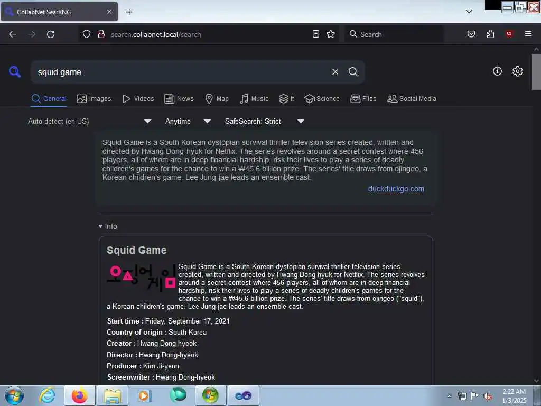
Task: Click the scrollbar down arrow
Action: [536, 381]
